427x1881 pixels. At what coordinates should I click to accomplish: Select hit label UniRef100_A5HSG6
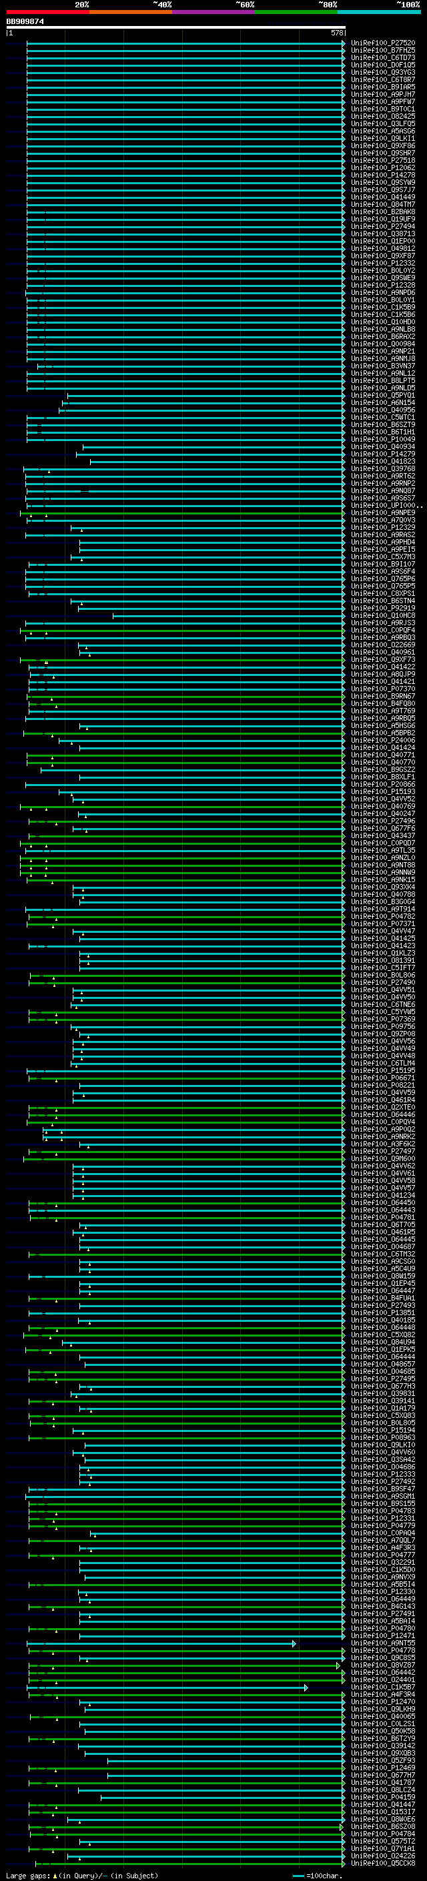point(382,726)
